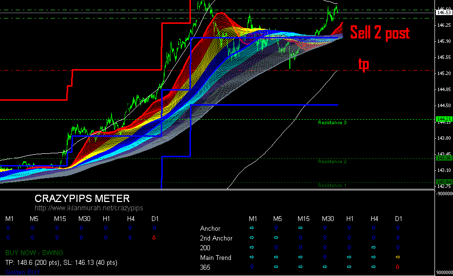Image resolution: width=453 pixels, height=276 pixels.
Task: Click the red tp annotation on chart
Action: (x=364, y=64)
